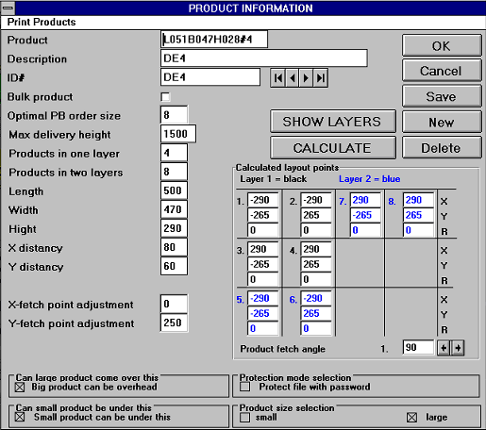This screenshot has height=430, width=486.
Task: Click the OK button
Action: click(442, 46)
